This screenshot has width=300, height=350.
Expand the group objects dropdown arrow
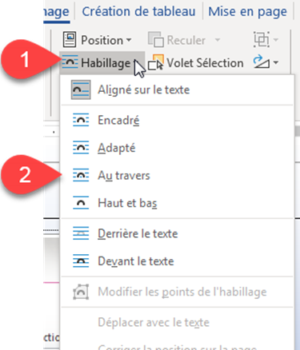pos(276,40)
